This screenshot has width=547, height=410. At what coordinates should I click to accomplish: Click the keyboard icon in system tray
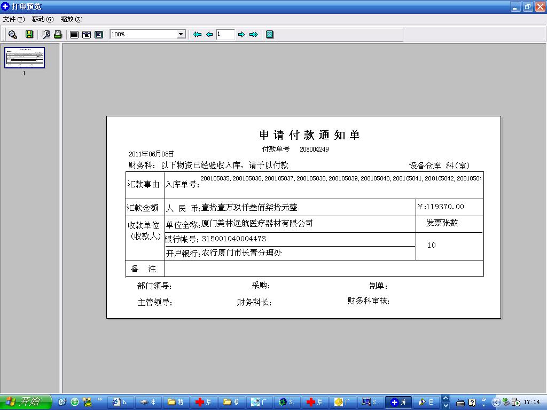tap(460, 403)
